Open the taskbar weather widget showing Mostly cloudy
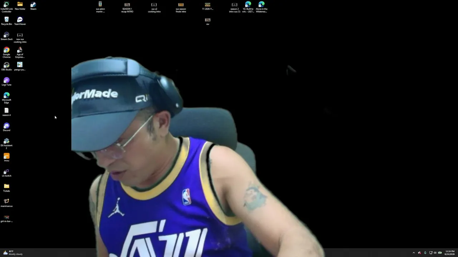This screenshot has height=257, width=458. 13,253
